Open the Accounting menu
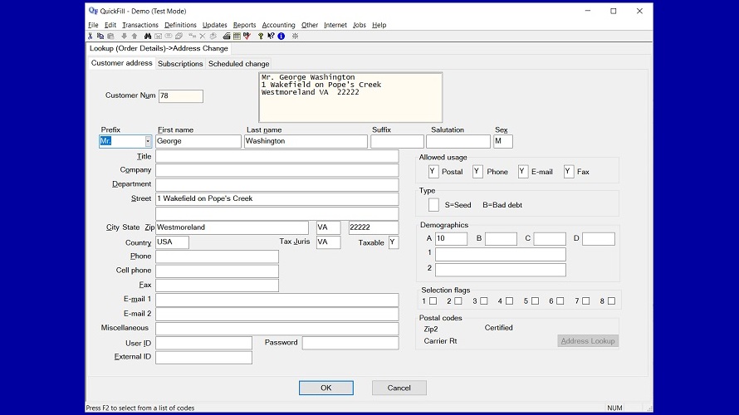Screen dimensions: 739x415 coord(278,25)
